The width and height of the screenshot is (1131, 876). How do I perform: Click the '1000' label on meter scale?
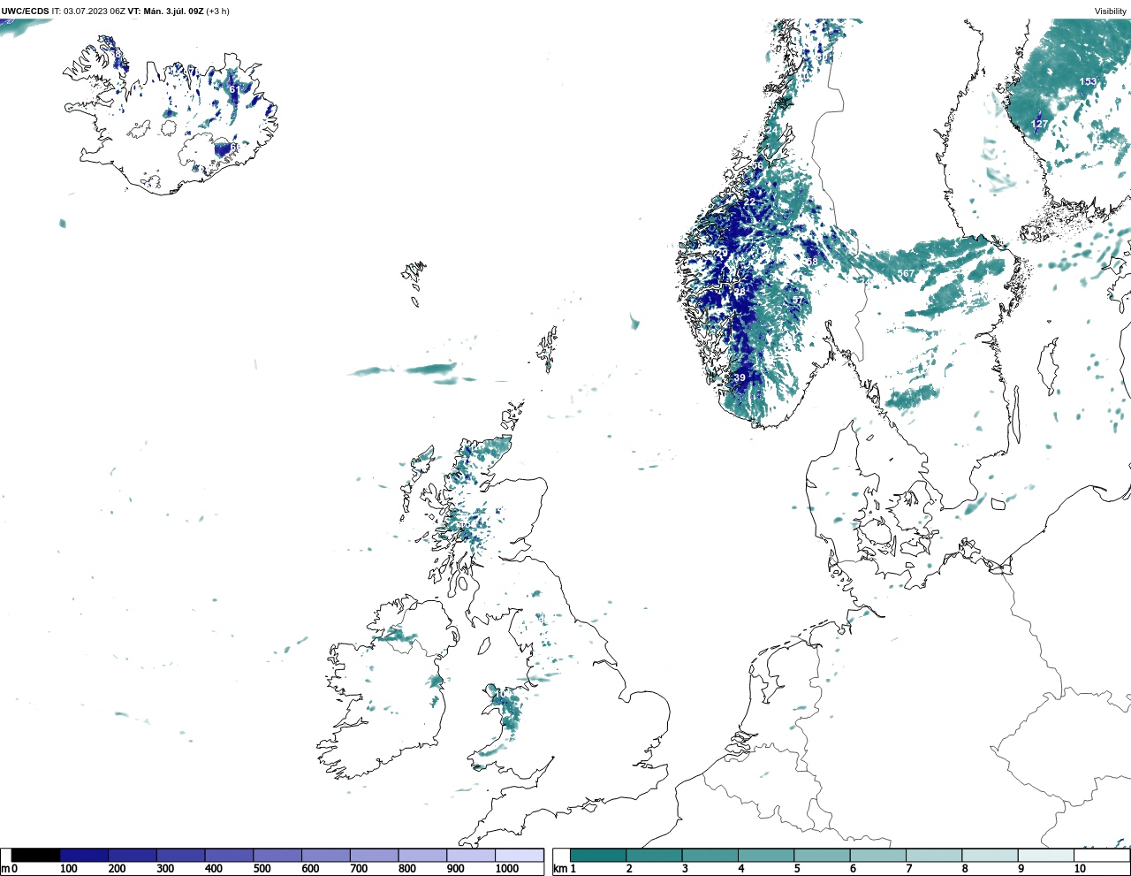point(507,869)
